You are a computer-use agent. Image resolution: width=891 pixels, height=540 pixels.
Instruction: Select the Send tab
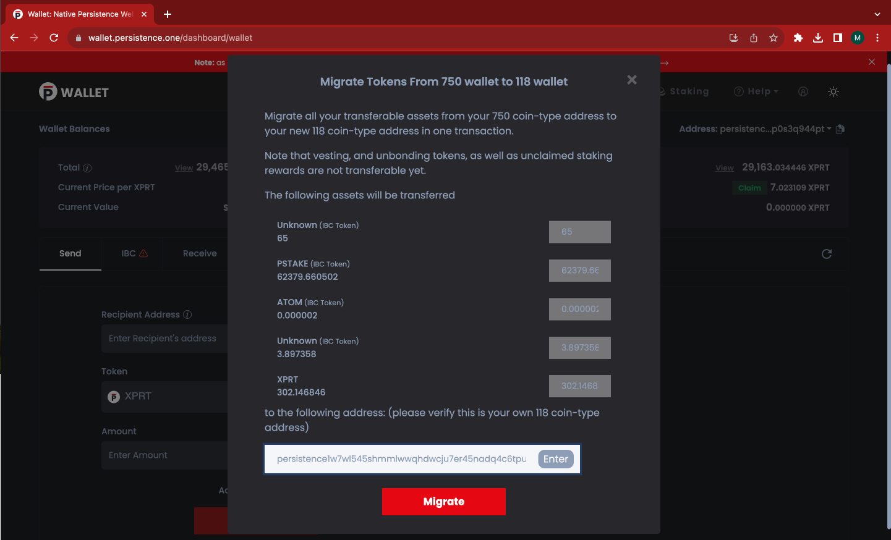pyautogui.click(x=70, y=253)
